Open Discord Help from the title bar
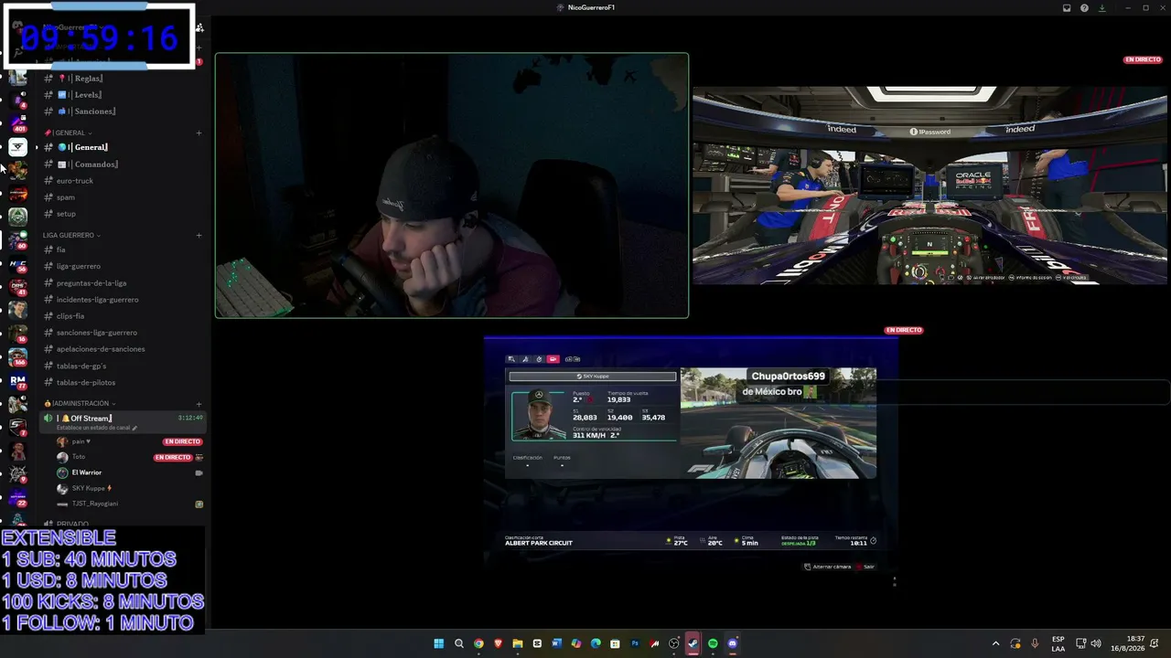The height and width of the screenshot is (658, 1171). (1084, 8)
